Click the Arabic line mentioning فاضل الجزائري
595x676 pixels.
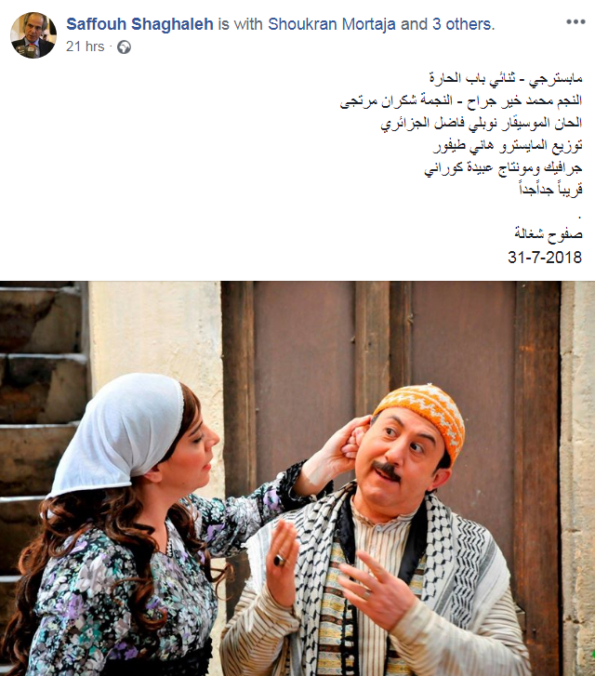coord(482,124)
